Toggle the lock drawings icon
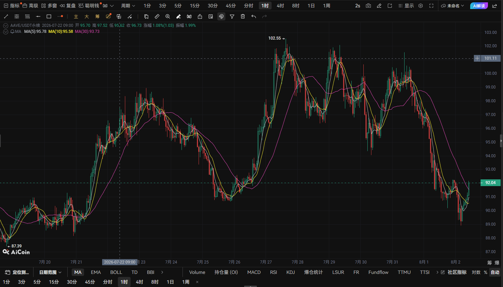Viewport: 503px width, 287px height. coord(200,16)
